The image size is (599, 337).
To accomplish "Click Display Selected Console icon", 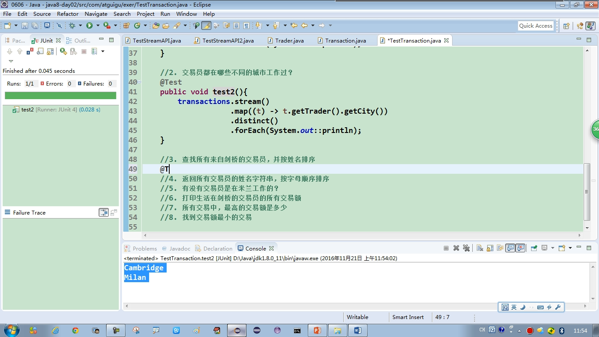I will pyautogui.click(x=545, y=248).
